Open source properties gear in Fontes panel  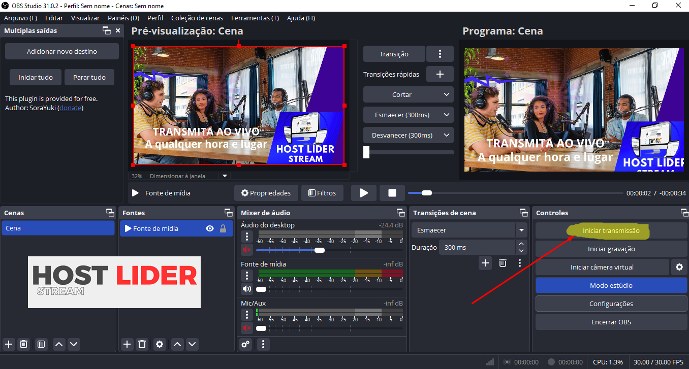(160, 344)
